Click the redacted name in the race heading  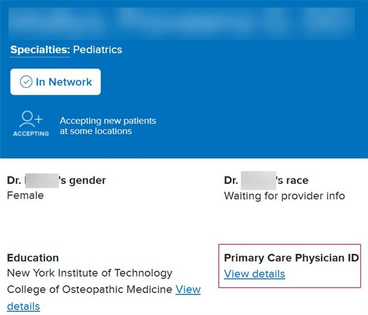coord(259,181)
